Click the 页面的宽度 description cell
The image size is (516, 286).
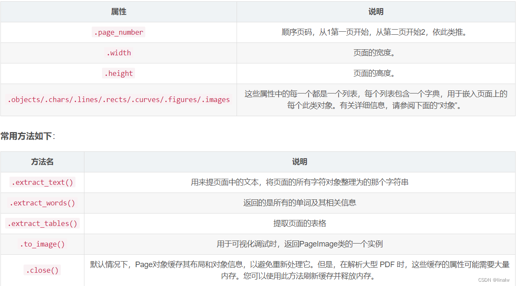[x=376, y=52]
